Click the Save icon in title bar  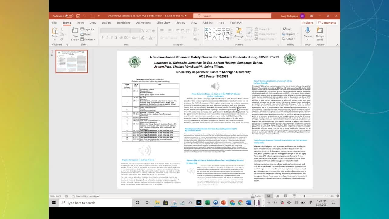[78, 16]
